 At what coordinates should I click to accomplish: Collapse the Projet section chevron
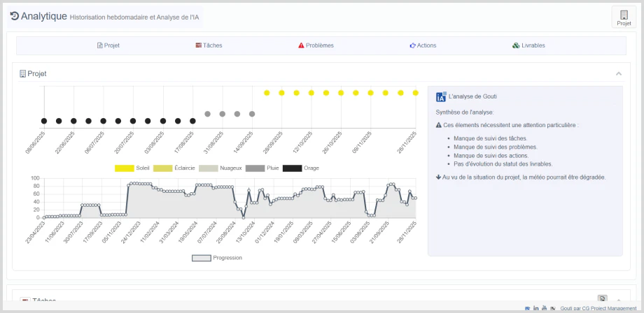619,74
